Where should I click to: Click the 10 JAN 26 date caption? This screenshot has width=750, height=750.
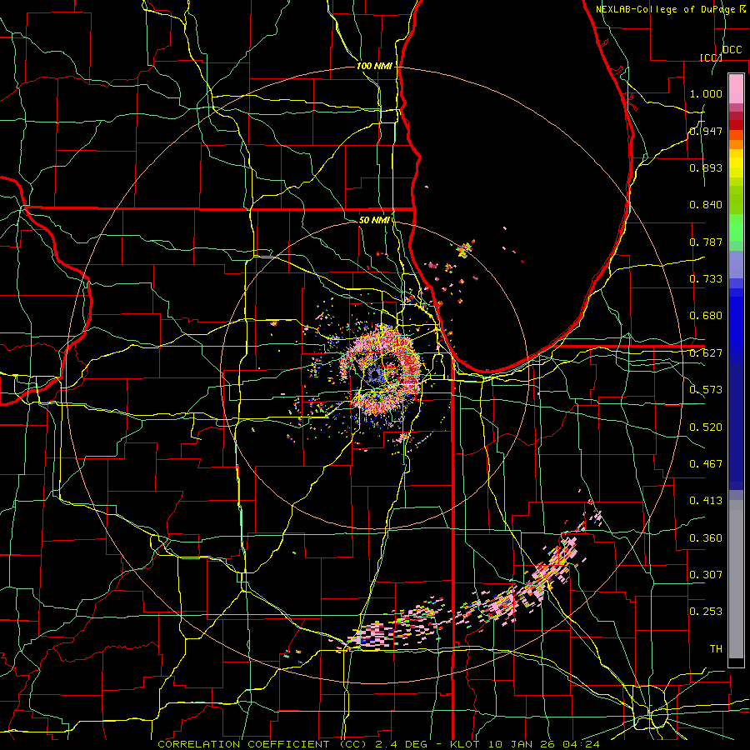520,744
